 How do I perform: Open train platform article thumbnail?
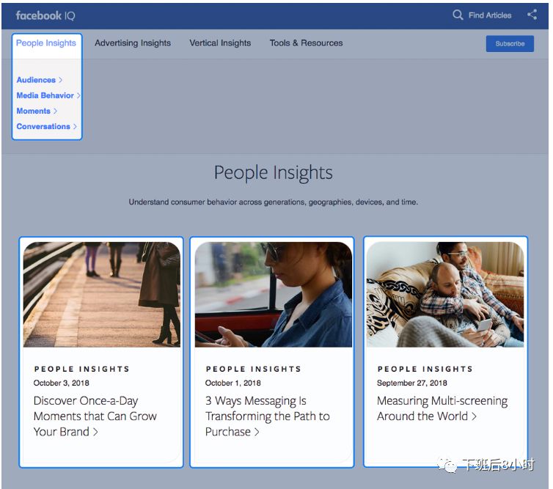coord(101,295)
